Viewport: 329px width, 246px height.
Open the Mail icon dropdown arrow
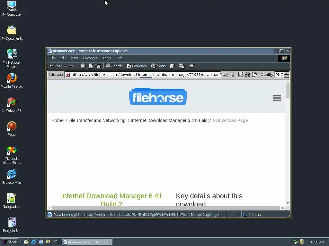[186, 66]
